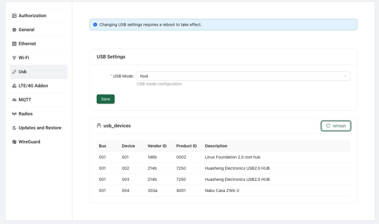Click the USB Mode dropdown chevron arrow
379x224 pixels.
(x=345, y=76)
